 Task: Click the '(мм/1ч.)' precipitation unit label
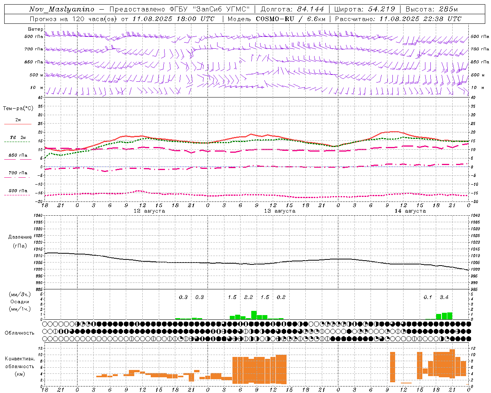click(20, 309)
